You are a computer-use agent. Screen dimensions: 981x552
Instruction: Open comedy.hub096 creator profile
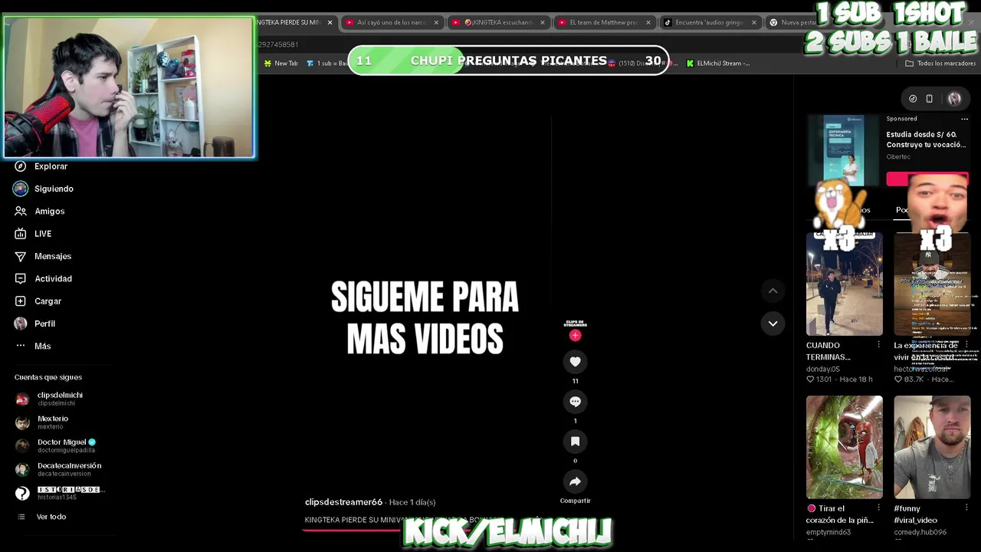point(920,532)
